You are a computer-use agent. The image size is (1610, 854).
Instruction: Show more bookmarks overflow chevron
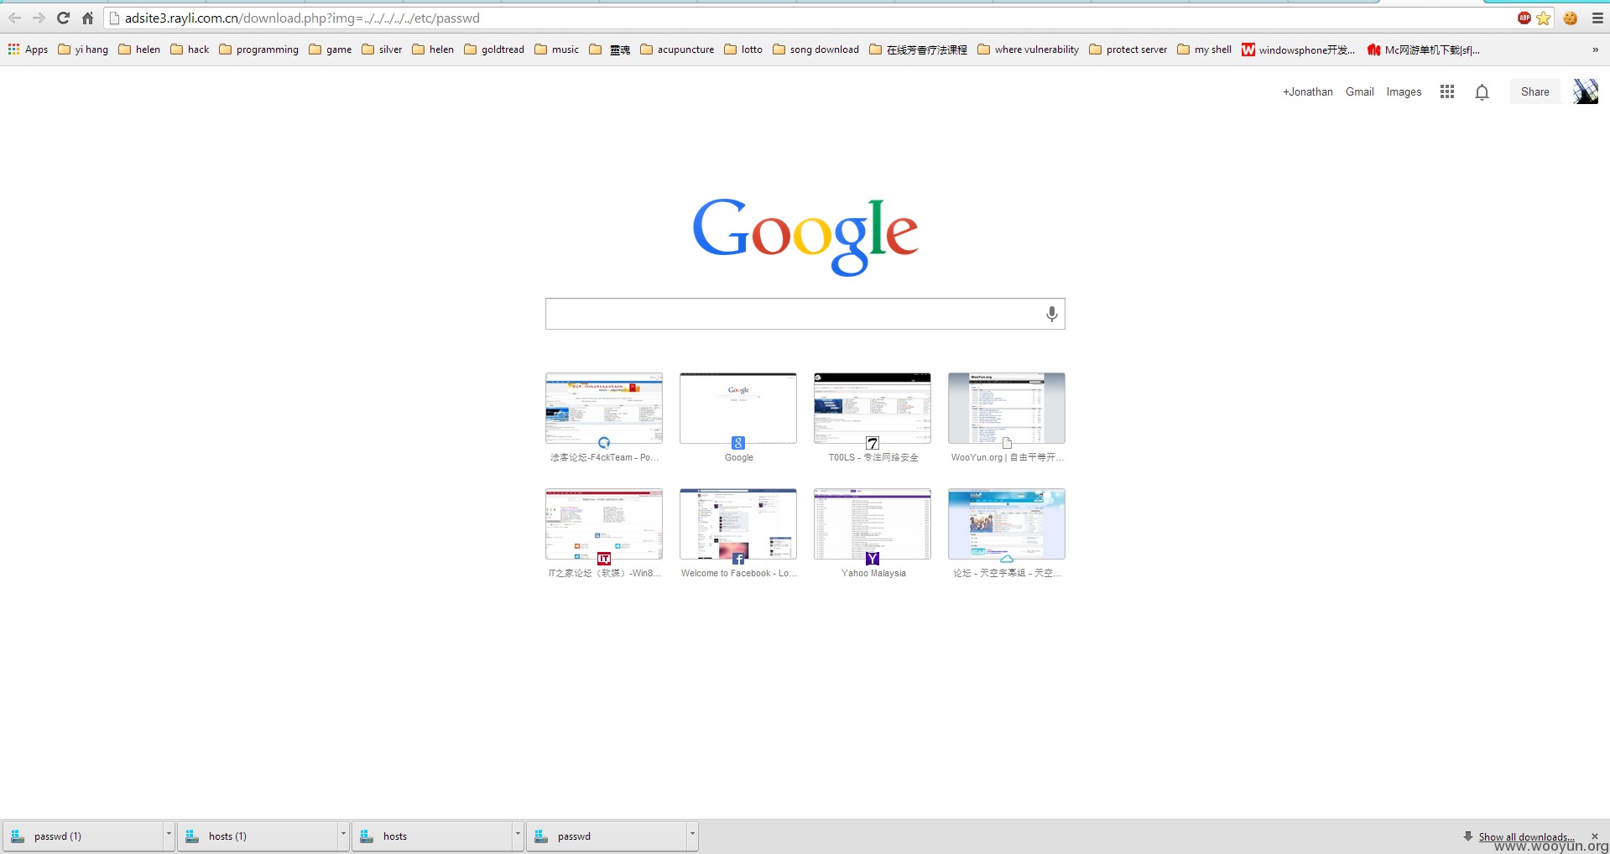[1595, 49]
